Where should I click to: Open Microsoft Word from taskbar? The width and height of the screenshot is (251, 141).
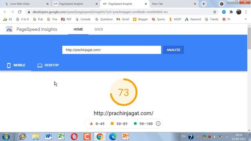[x=48, y=137]
